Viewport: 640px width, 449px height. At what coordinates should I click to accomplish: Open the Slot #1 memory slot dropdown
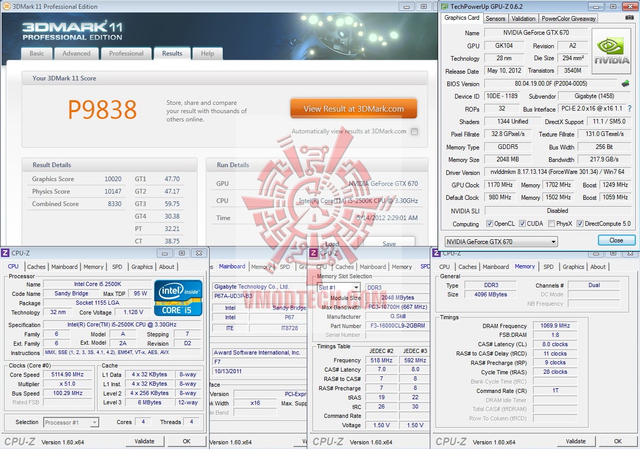[x=338, y=288]
